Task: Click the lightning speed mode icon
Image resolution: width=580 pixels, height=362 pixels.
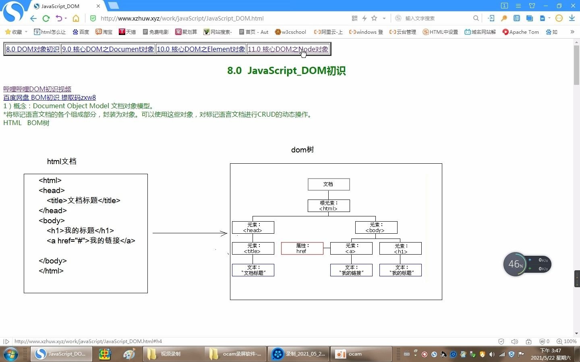Action: coord(364,19)
